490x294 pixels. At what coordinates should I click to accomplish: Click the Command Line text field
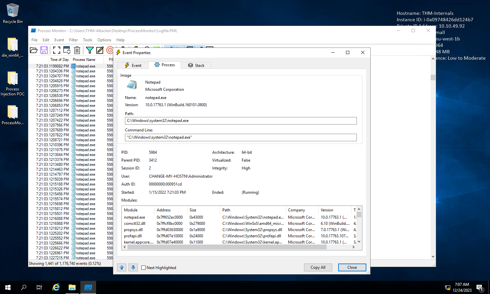click(241, 137)
